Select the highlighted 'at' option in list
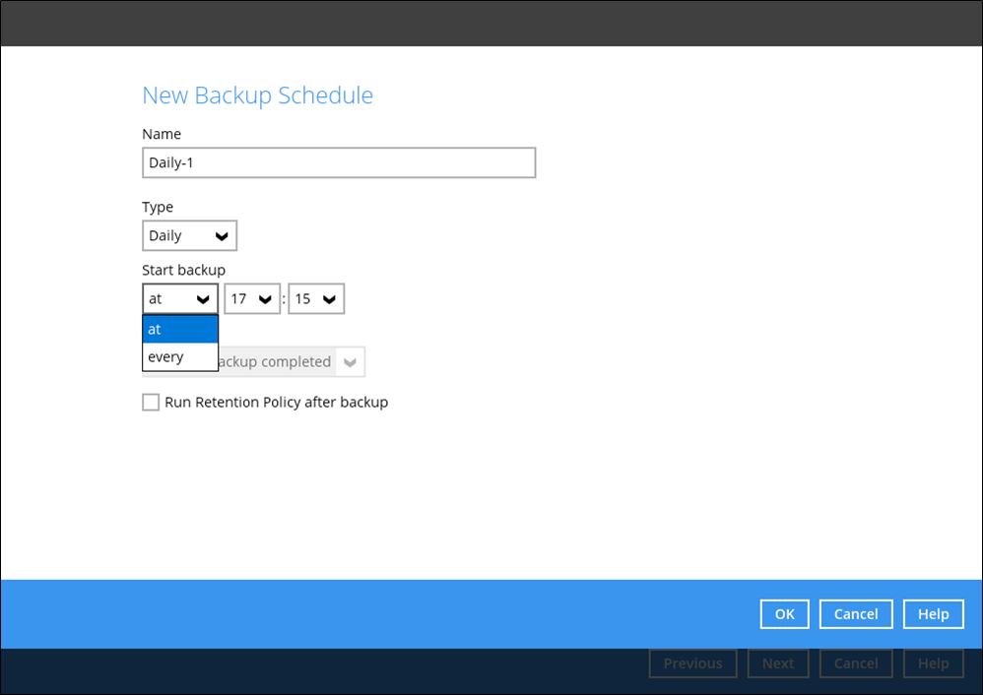 click(179, 329)
